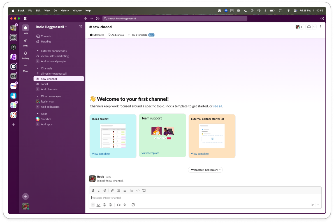
Task: Send the message with arrow icon
Action: (x=313, y=205)
